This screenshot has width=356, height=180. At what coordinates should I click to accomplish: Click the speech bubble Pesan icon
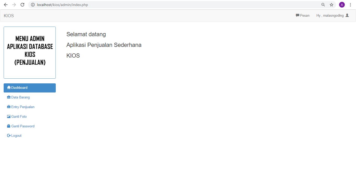pos(297,15)
